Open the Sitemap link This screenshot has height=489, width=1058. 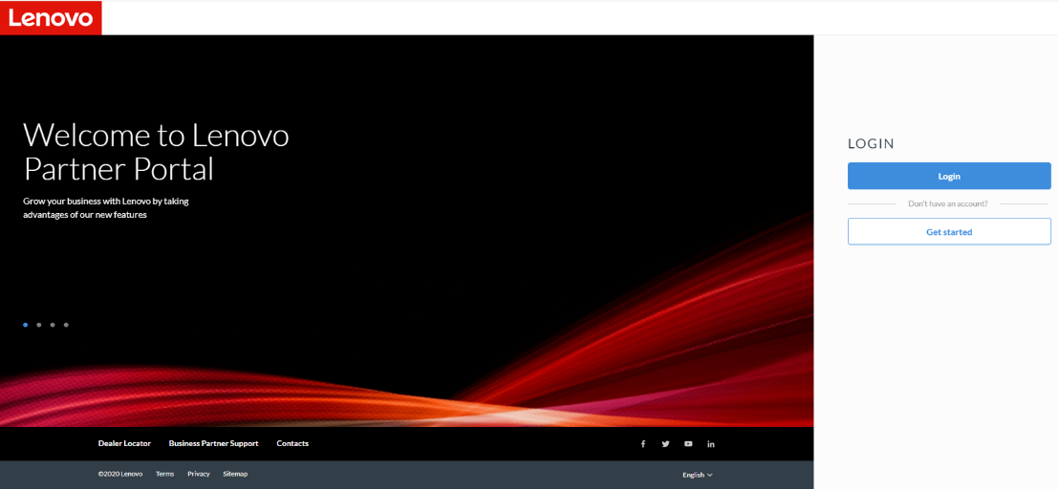click(235, 474)
